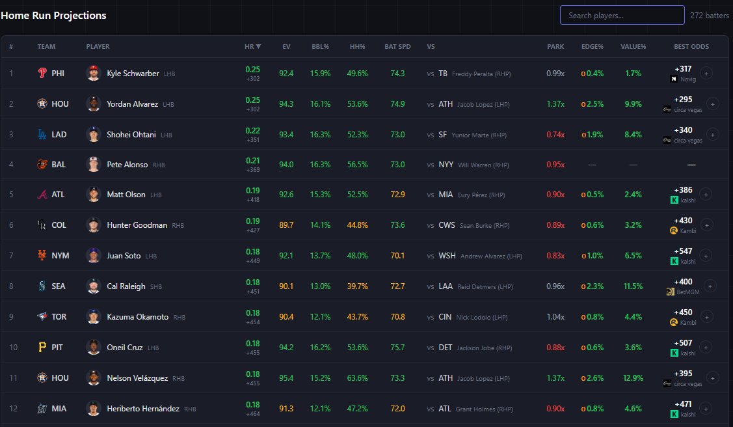Click the Orioles BAL team logo
Viewport: 733px width, 427px height.
[42, 164]
